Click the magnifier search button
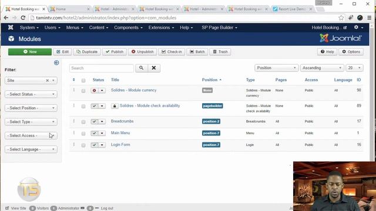The height and width of the screenshot is (211, 376). [x=142, y=68]
